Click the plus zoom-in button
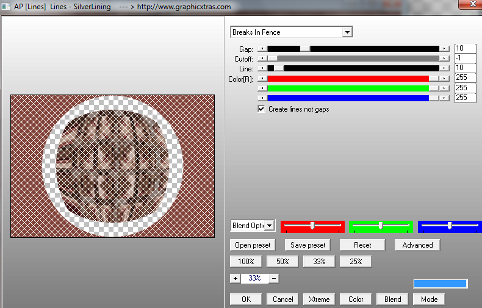The image size is (482, 308). click(236, 278)
